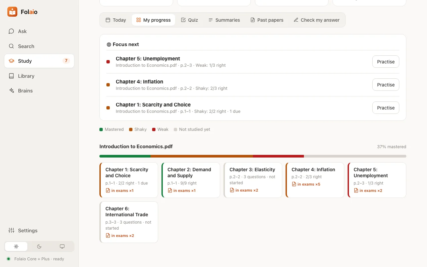Click the target icon beside Focus next
Screen dimensions: 427x267
tap(109, 44)
